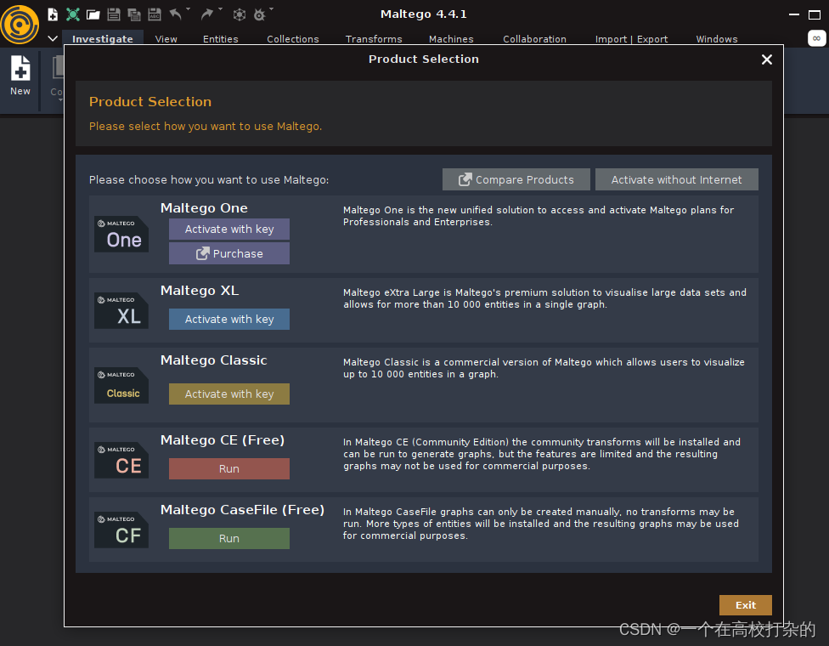Click the hexagonal network icon in the toolbar
The width and height of the screenshot is (829, 646).
pos(240,14)
